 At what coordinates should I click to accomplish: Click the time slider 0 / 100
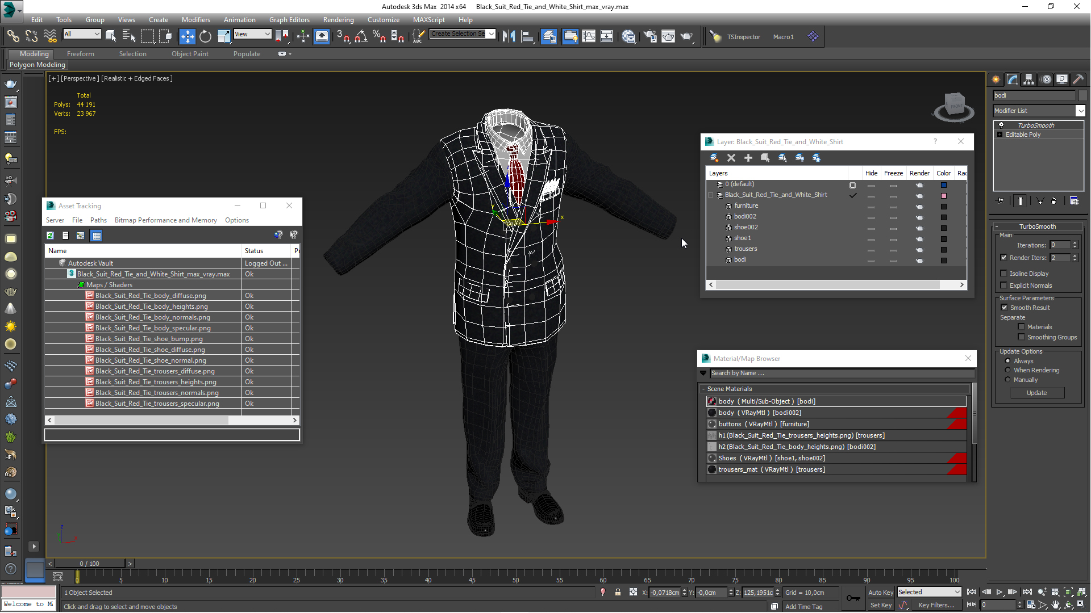(x=89, y=564)
